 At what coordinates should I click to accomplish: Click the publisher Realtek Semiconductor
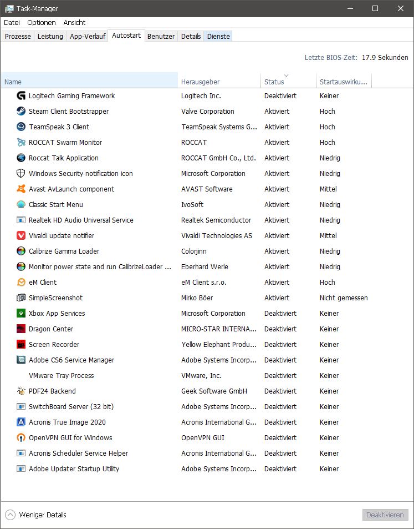(216, 220)
